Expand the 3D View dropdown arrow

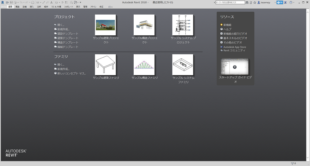(x=59, y=2)
